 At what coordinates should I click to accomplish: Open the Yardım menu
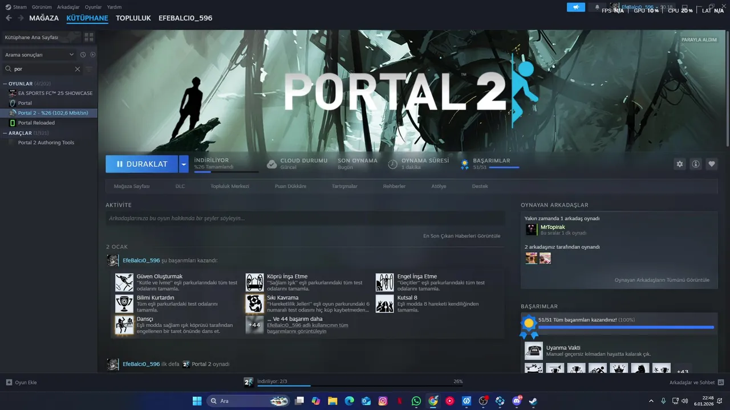click(x=114, y=7)
